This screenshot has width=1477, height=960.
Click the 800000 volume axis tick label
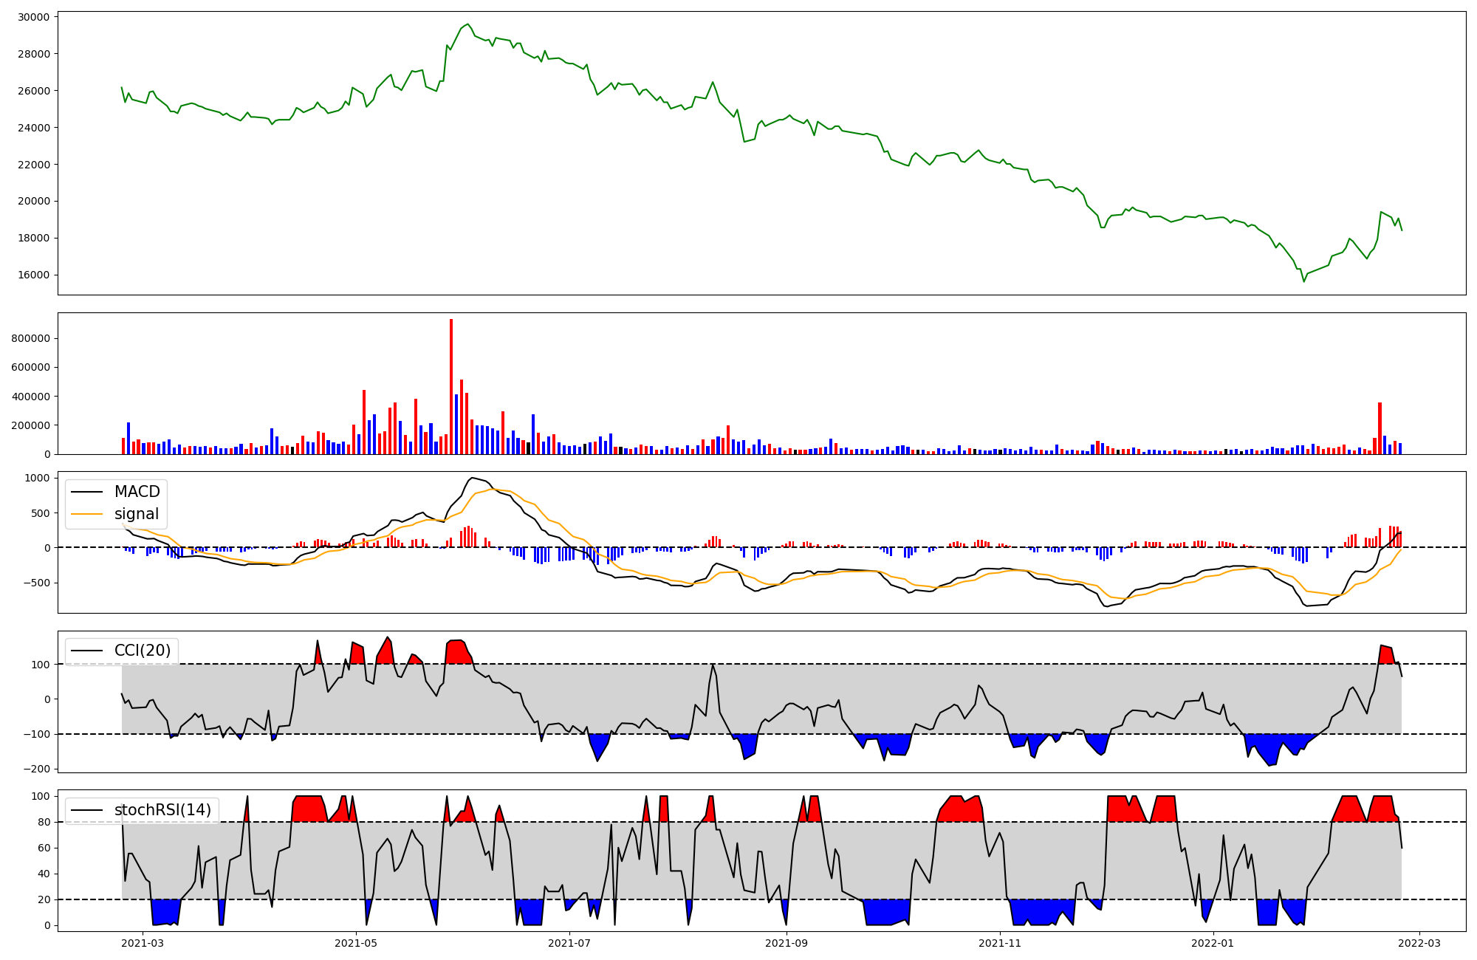(x=30, y=338)
